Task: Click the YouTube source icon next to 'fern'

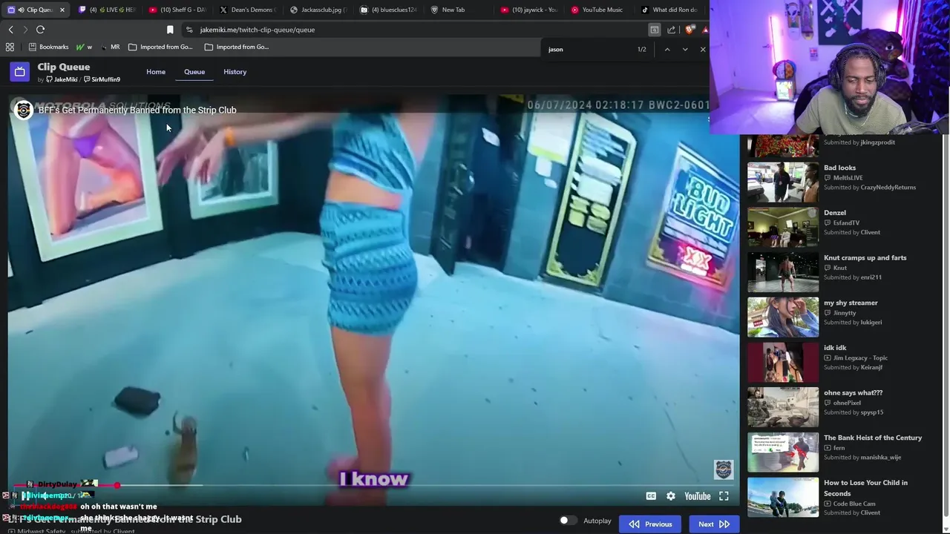Action: click(828, 448)
